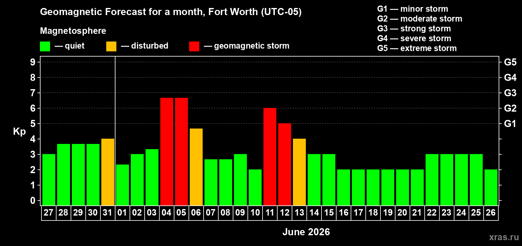Click the orange disturbed legend swatch
The height and width of the screenshot is (246, 522).
[x=111, y=46]
